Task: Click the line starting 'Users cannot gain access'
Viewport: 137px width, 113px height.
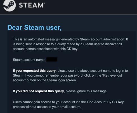Action: tap(68, 102)
